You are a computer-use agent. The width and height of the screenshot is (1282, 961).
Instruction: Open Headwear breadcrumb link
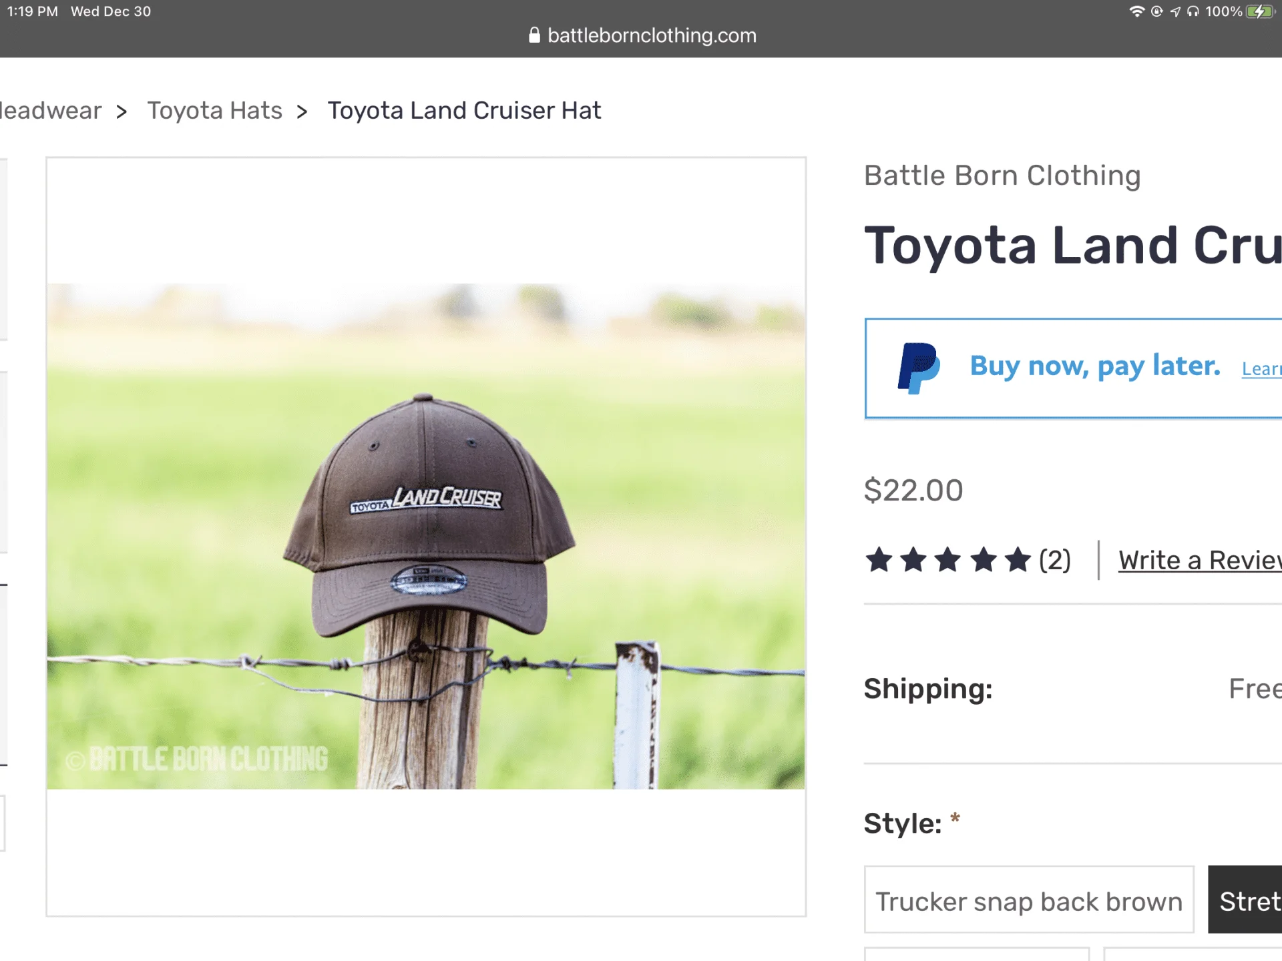[51, 111]
